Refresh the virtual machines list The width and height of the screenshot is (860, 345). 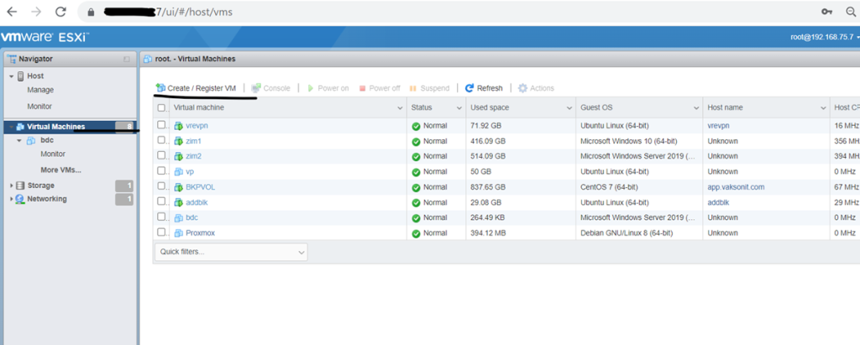(484, 88)
